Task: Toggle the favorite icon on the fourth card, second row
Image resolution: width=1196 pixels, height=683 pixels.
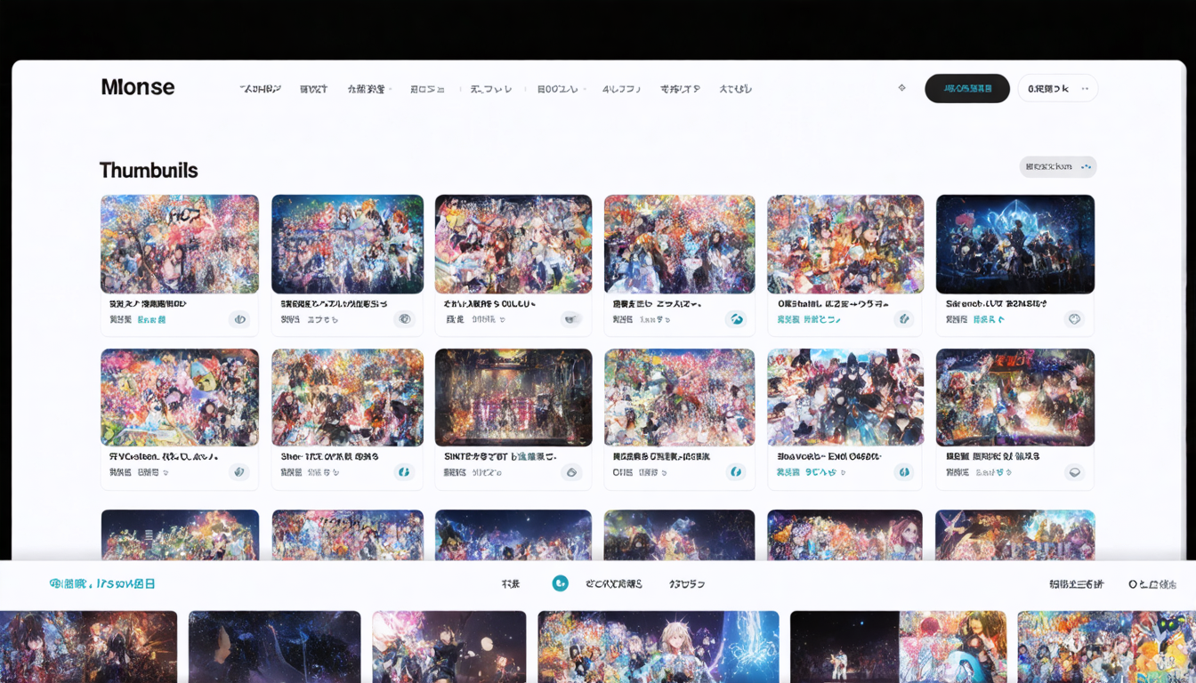Action: (736, 472)
